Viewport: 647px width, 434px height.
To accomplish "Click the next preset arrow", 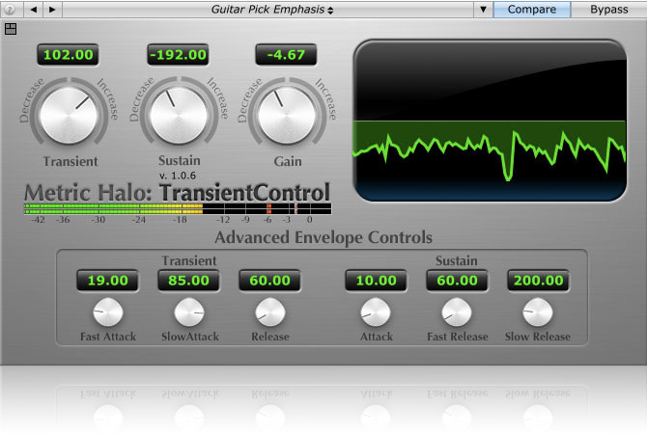I will click(52, 10).
